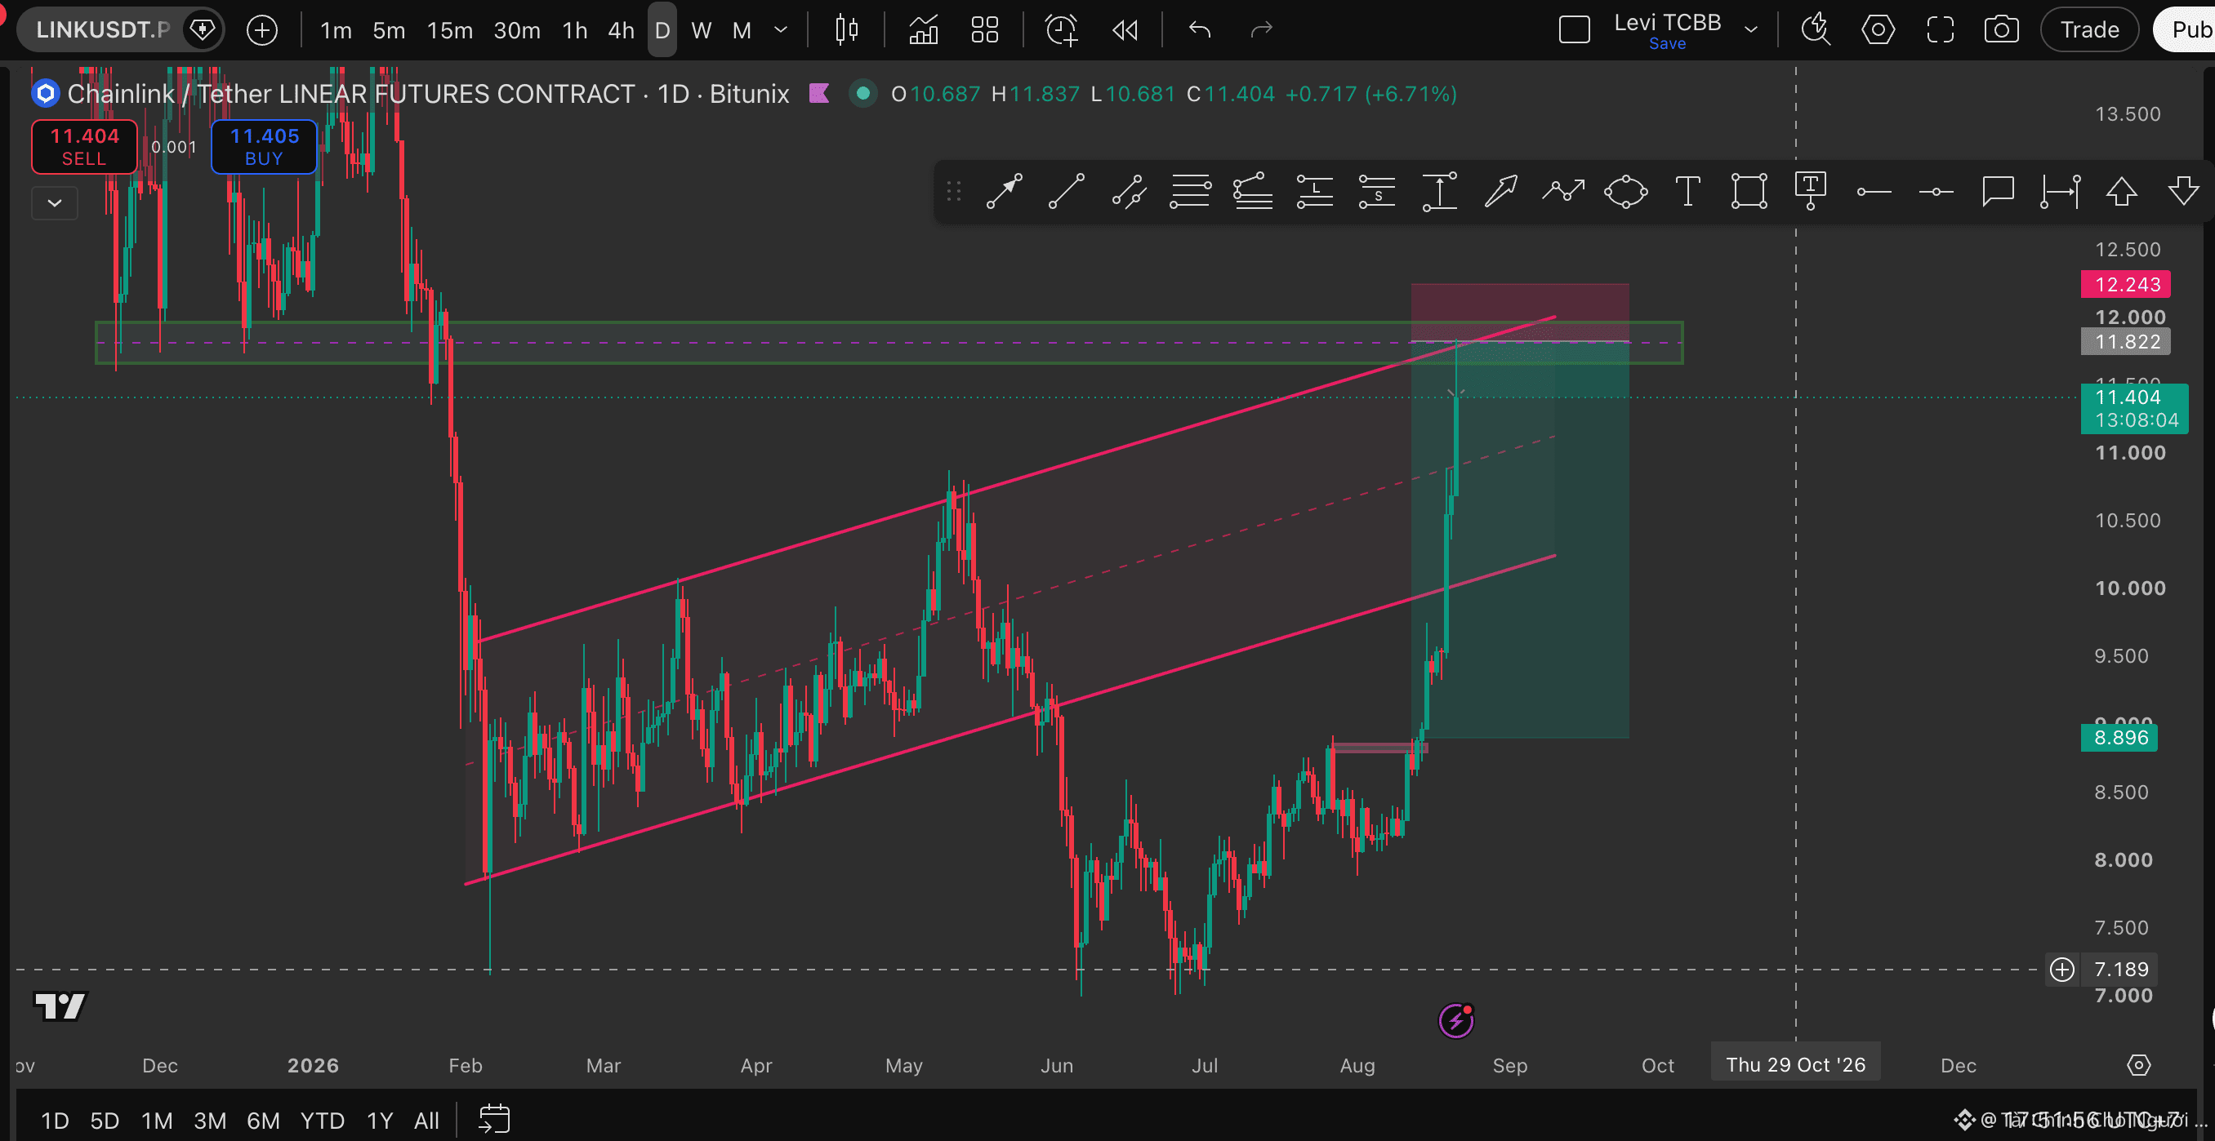Set range to 5D
The image size is (2215, 1141).
coord(105,1121)
